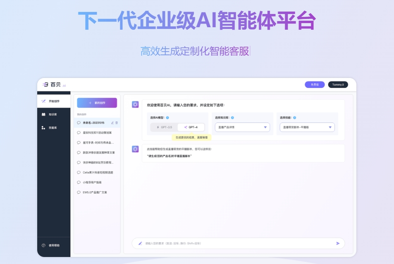Switch to the GPT-4 model
Screen dimensions: 394x264
[191, 127]
